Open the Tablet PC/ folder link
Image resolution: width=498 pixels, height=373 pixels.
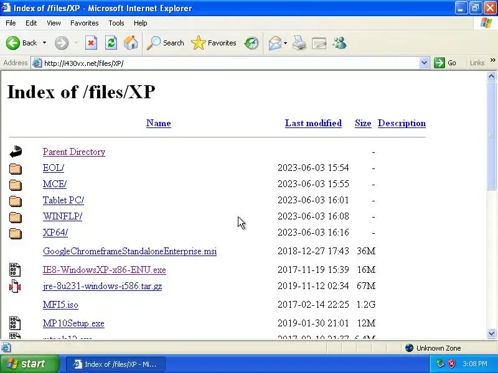[63, 200]
